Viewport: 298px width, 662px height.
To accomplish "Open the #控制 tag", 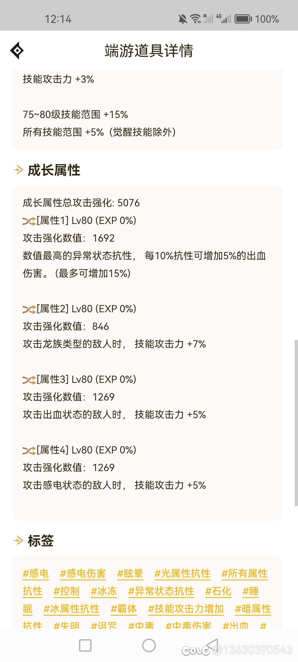I will (67, 591).
